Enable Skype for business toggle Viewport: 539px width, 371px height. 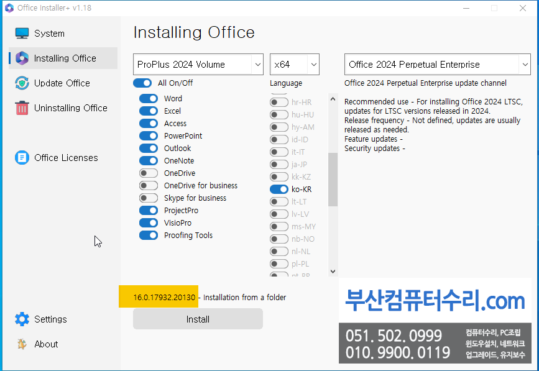[x=149, y=198]
